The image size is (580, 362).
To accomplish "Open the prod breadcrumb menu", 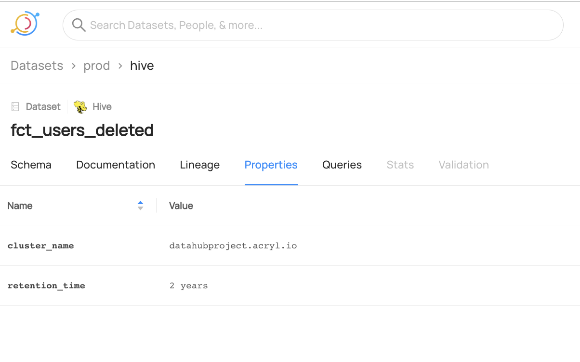I will click(x=97, y=65).
